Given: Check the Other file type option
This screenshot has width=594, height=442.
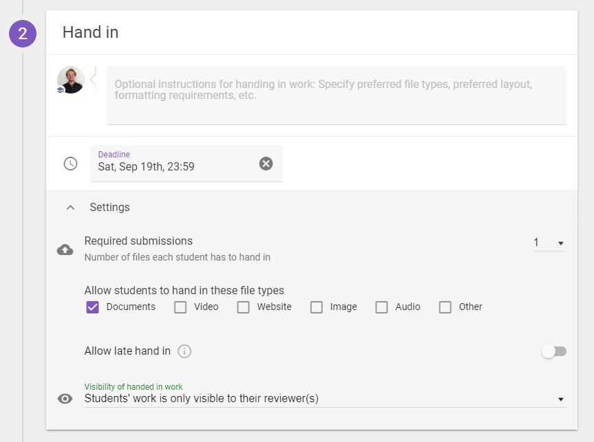Looking at the screenshot, I should (x=445, y=307).
